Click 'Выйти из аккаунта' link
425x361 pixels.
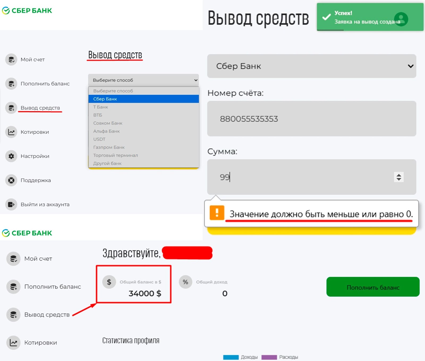coord(45,205)
